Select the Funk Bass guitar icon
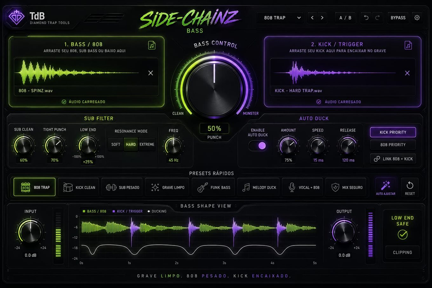 pos(202,187)
